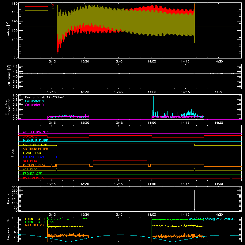Click the 250 value on the Quality axis
The width and height of the screenshot is (245, 245).
[x=15, y=190]
